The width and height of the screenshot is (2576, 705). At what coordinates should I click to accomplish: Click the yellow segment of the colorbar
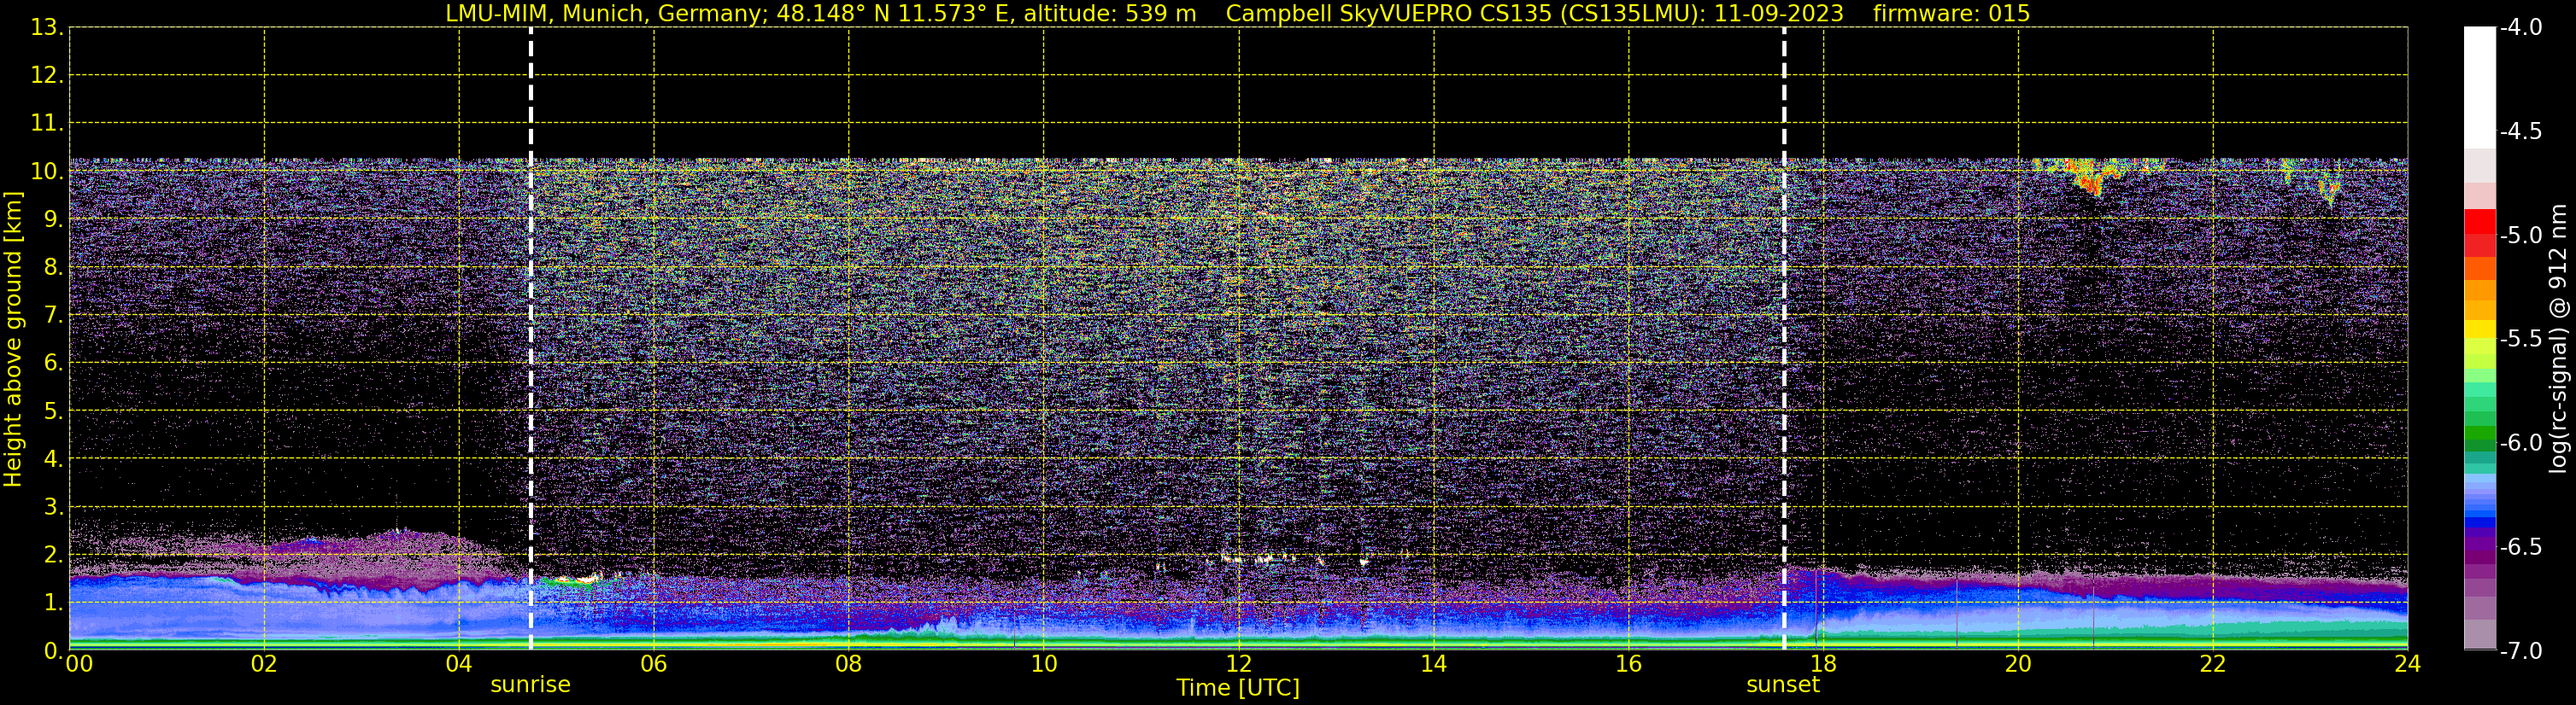(x=2480, y=329)
